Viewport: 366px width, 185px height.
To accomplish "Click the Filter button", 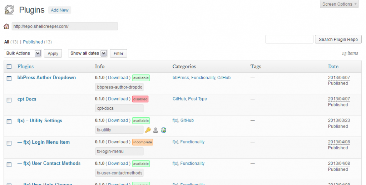I will (x=118, y=53).
